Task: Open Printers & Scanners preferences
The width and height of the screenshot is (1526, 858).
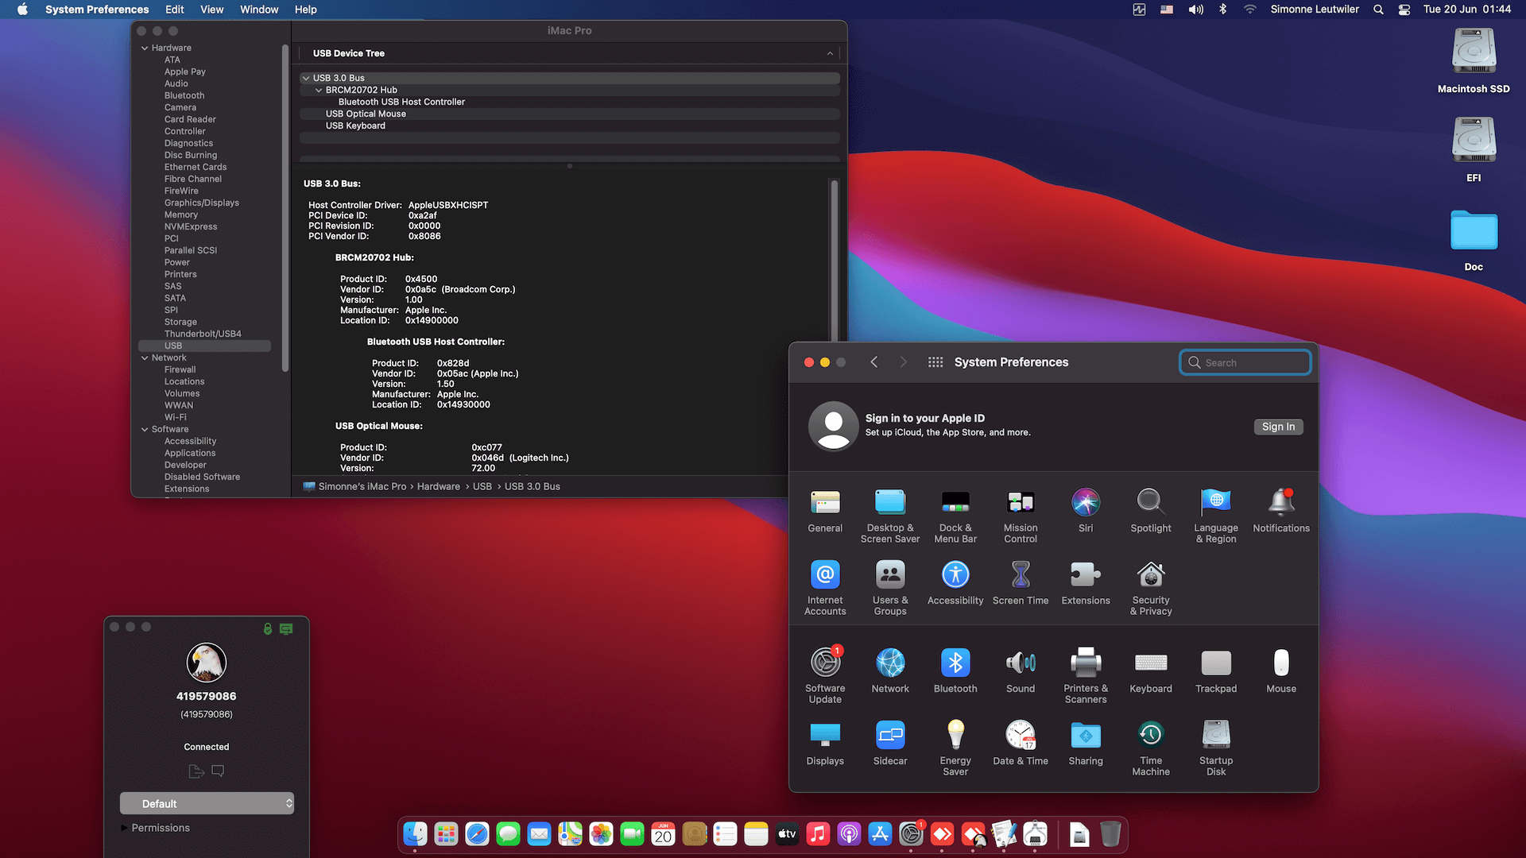Action: (x=1086, y=676)
